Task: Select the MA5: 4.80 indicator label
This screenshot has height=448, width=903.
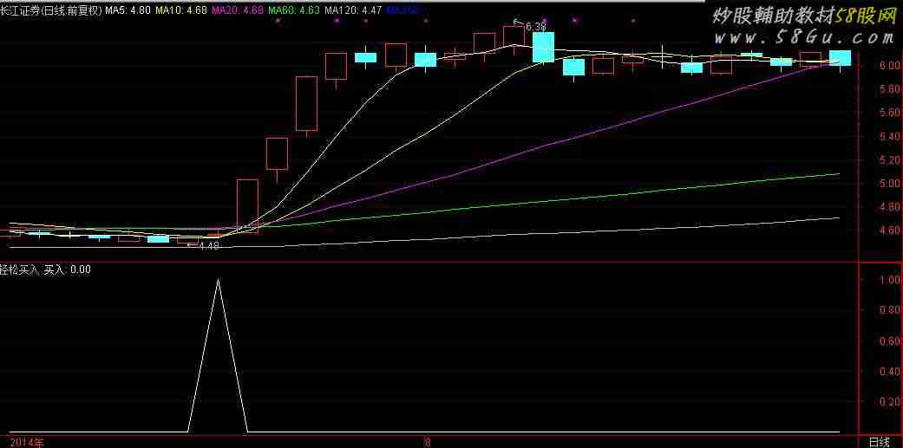Action: pyautogui.click(x=129, y=10)
